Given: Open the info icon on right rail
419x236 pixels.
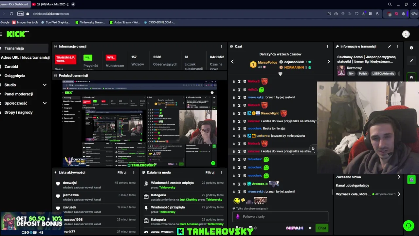Looking at the screenshot, I should pos(411,48).
